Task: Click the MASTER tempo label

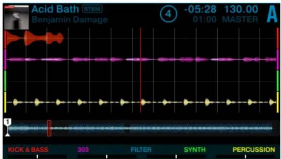Action: pyautogui.click(x=240, y=19)
